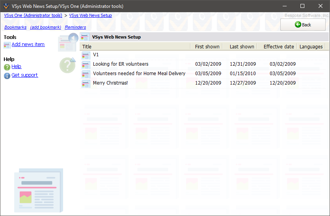This screenshot has height=216, width=330.
Task: Open the Reminders link
Action: (x=75, y=28)
